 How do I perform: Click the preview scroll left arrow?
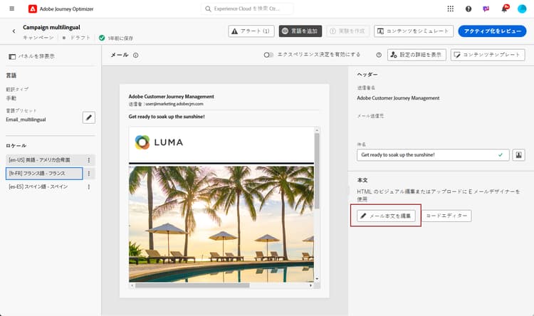132,285
